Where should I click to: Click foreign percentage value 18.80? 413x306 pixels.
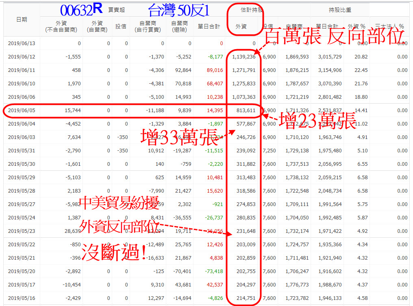pos(361,97)
